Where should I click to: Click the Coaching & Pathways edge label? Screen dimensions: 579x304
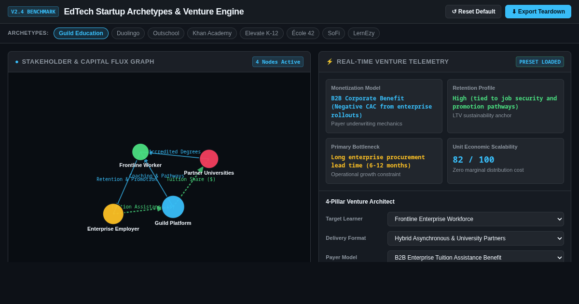tap(157, 176)
